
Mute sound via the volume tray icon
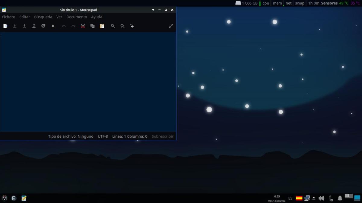coord(321,198)
